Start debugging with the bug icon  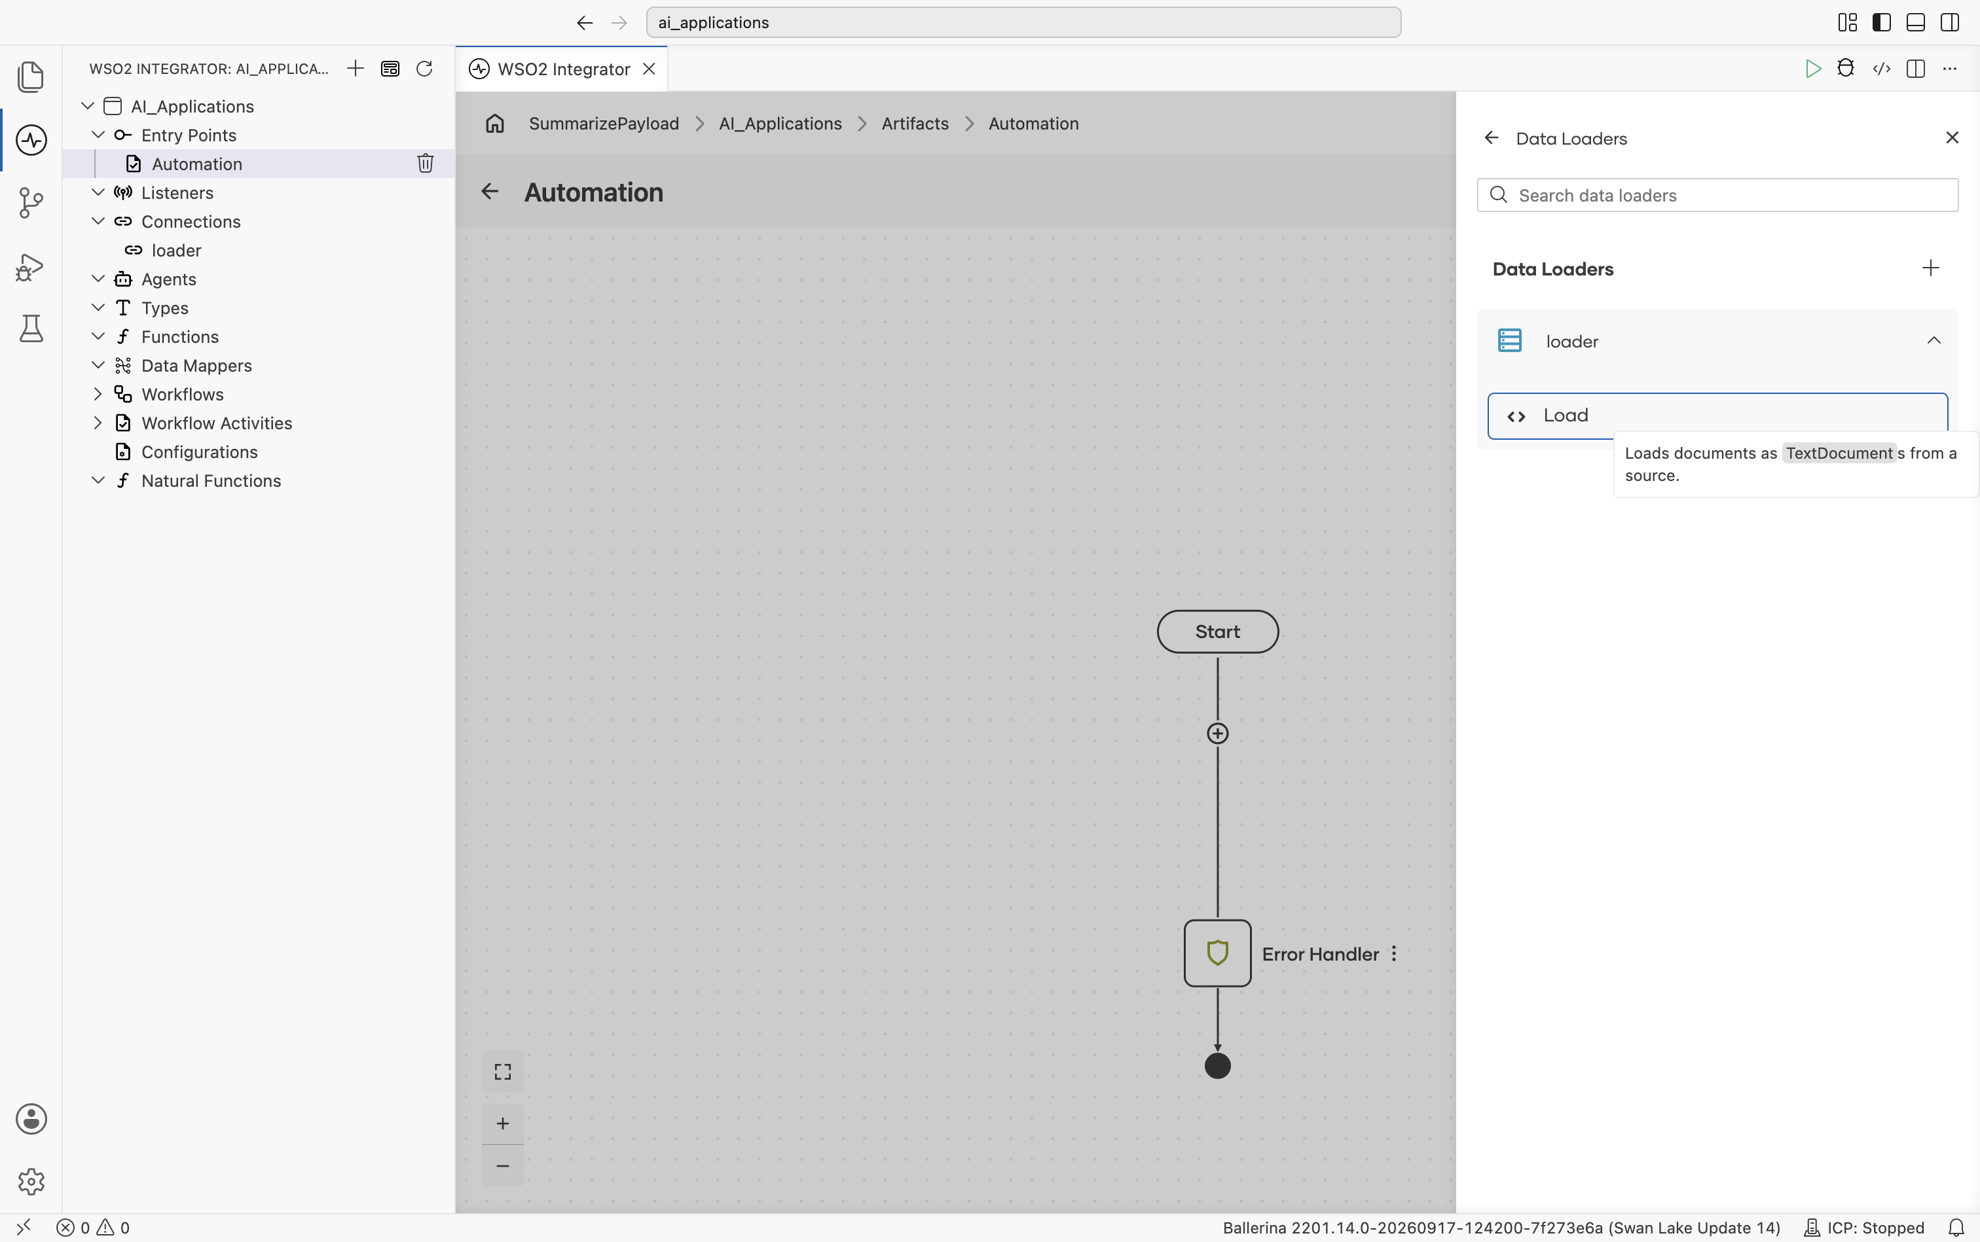[x=1846, y=68]
